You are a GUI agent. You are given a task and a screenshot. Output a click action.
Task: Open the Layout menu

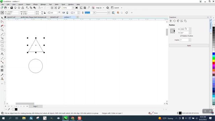point(20,4)
